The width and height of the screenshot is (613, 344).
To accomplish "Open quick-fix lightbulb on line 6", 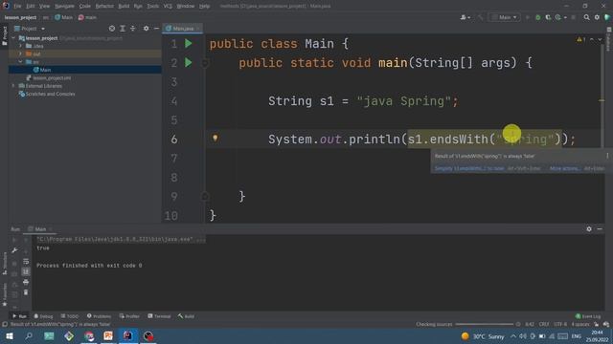I will 215,138.
